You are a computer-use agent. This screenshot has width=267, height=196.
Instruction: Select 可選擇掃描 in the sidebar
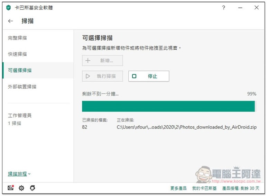20,70
